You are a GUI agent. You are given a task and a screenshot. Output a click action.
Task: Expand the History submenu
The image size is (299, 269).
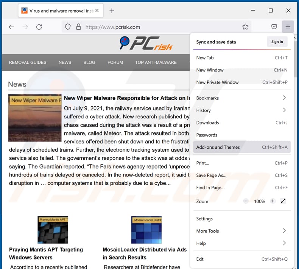284,110
